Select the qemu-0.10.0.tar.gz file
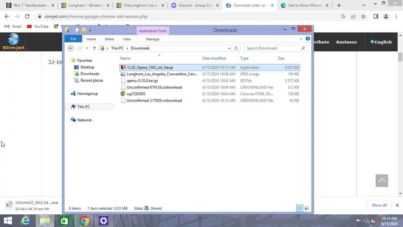This screenshot has height=227, width=403. [210, 81]
